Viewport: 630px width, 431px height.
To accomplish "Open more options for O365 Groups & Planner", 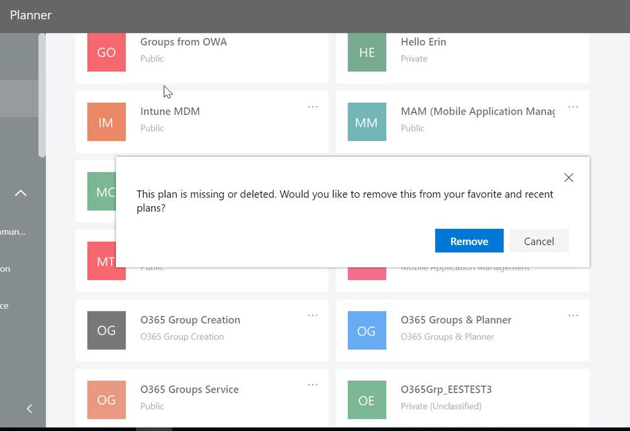I will click(573, 316).
